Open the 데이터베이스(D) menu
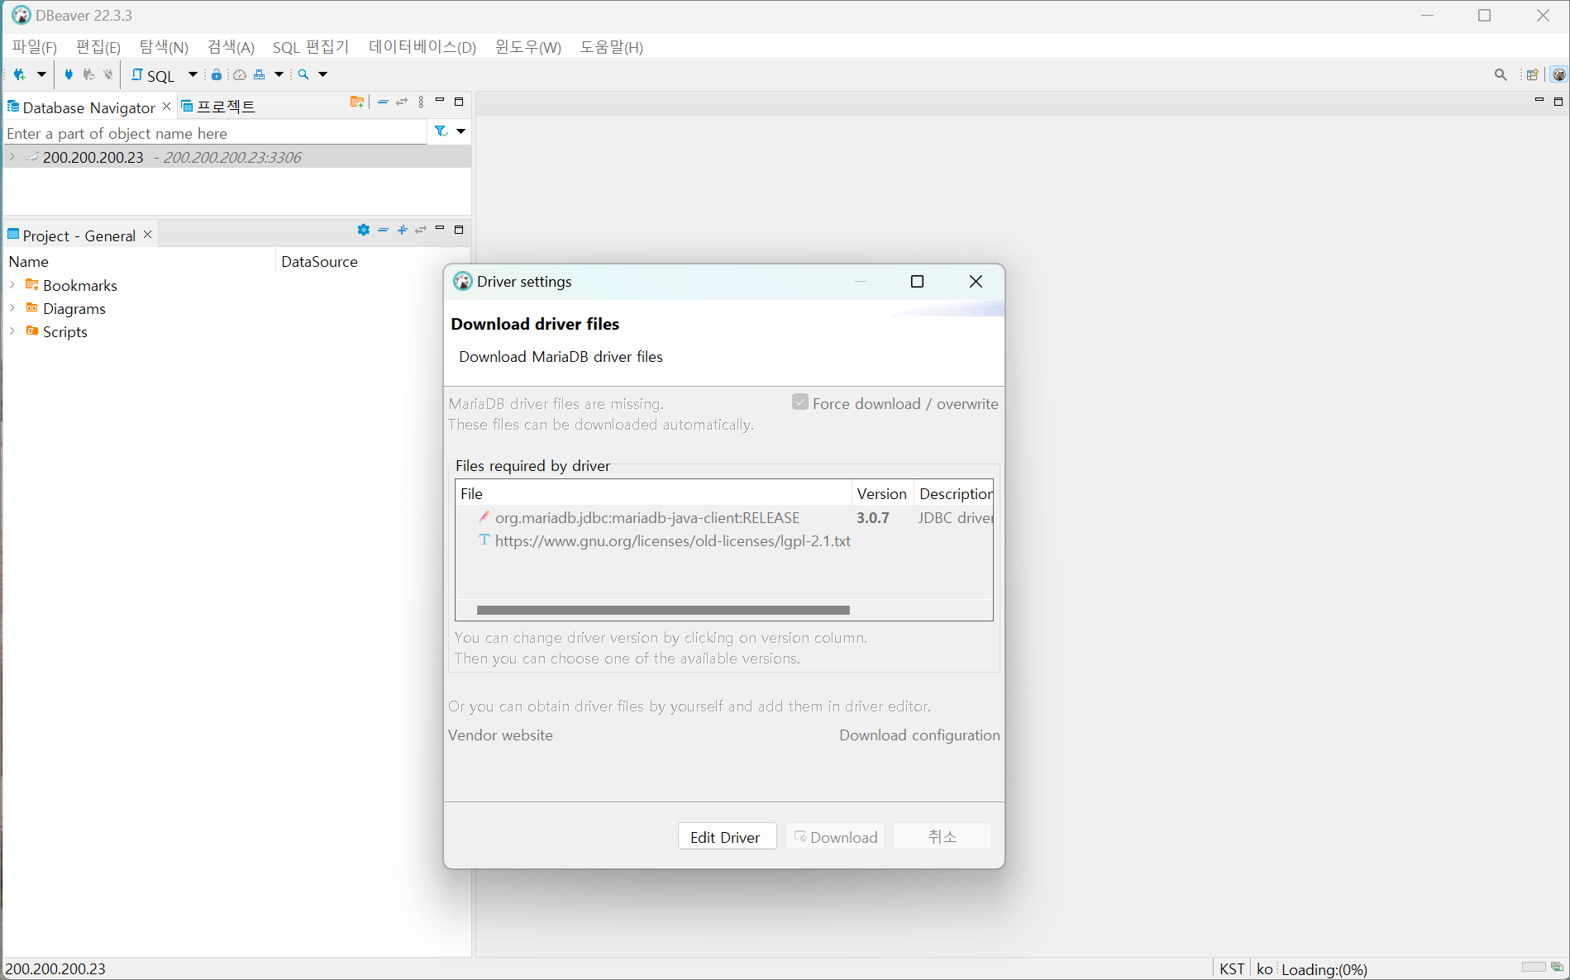The width and height of the screenshot is (1570, 980). pos(422,47)
